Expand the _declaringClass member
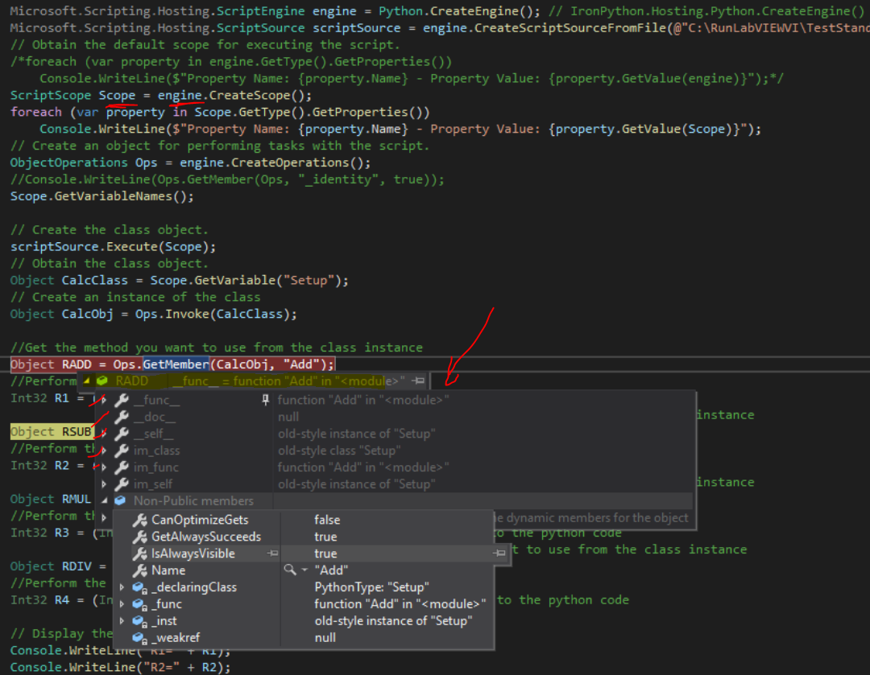This screenshot has width=870, height=675. 121,587
